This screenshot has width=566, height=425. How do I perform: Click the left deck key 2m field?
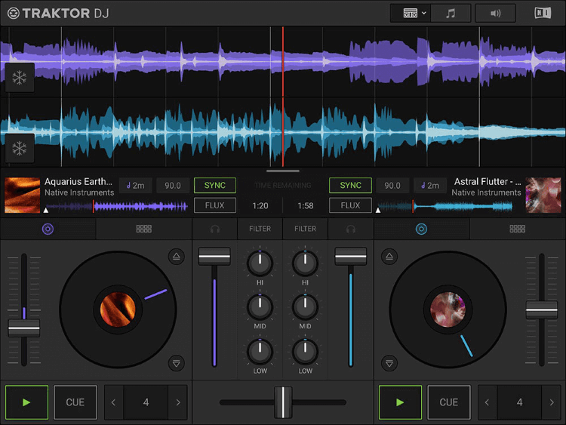pos(136,186)
